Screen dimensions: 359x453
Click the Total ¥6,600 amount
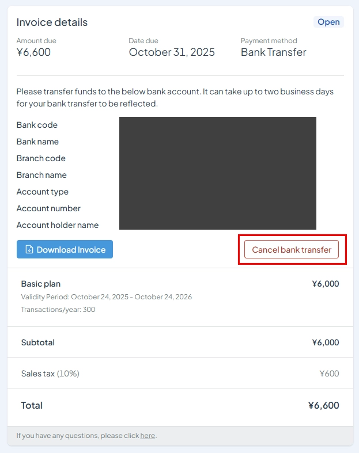click(x=324, y=405)
